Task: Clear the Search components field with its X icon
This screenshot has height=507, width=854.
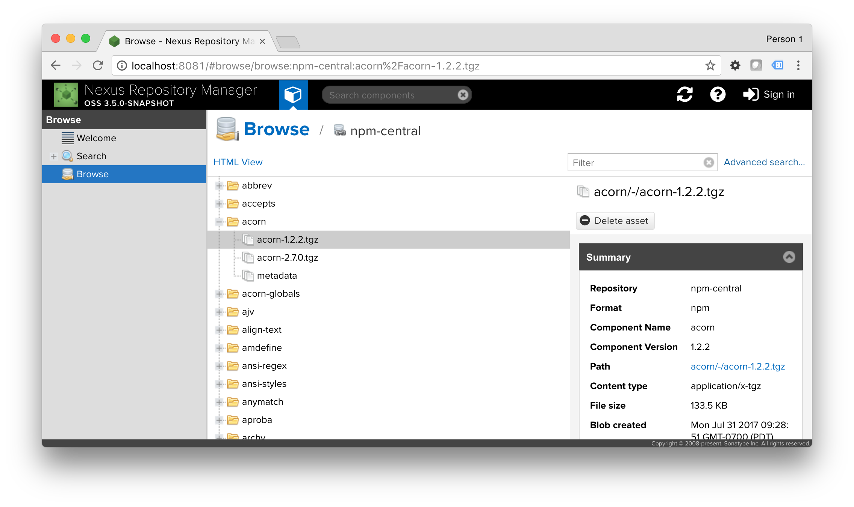Action: (x=463, y=95)
